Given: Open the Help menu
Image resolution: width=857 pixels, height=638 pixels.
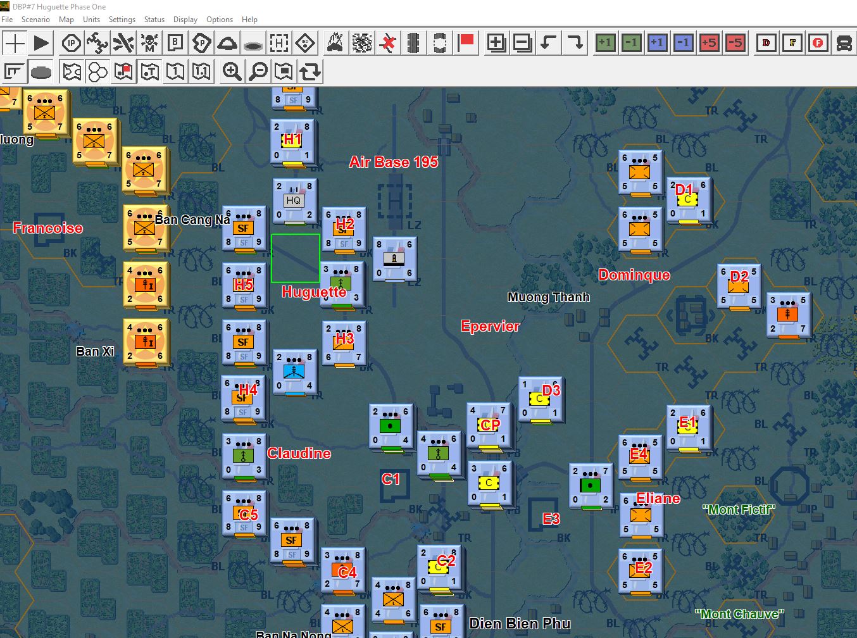Looking at the screenshot, I should click(x=249, y=20).
